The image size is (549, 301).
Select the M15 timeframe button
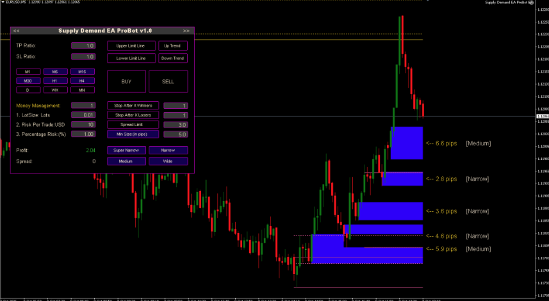83,72
